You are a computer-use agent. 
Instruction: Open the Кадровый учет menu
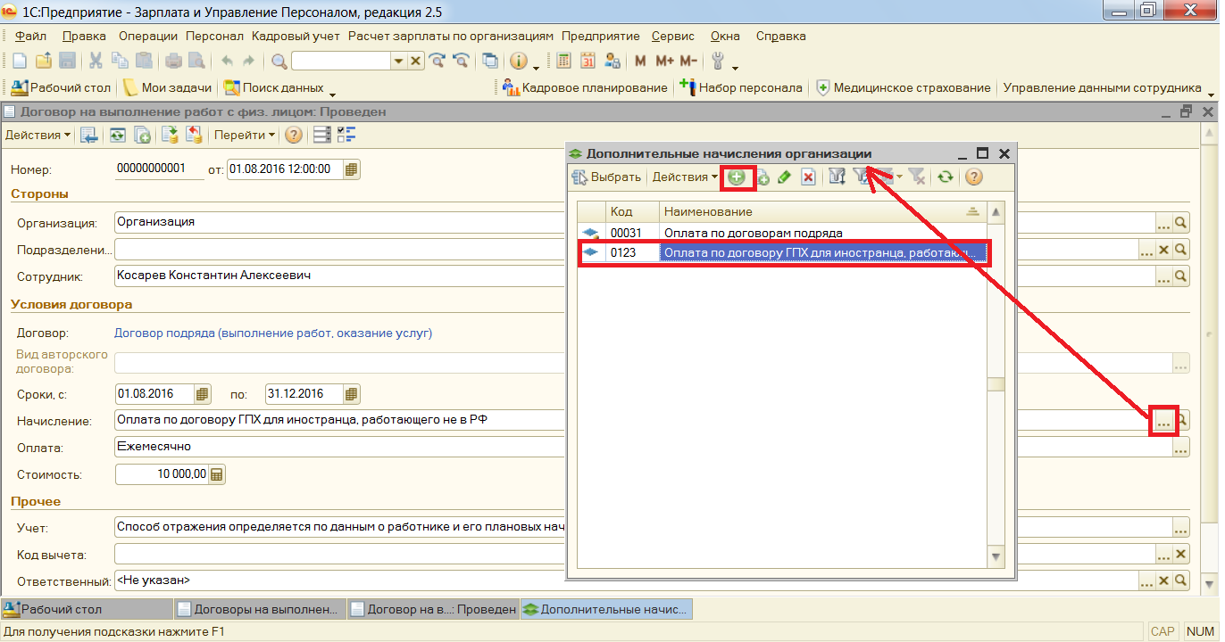(x=296, y=37)
